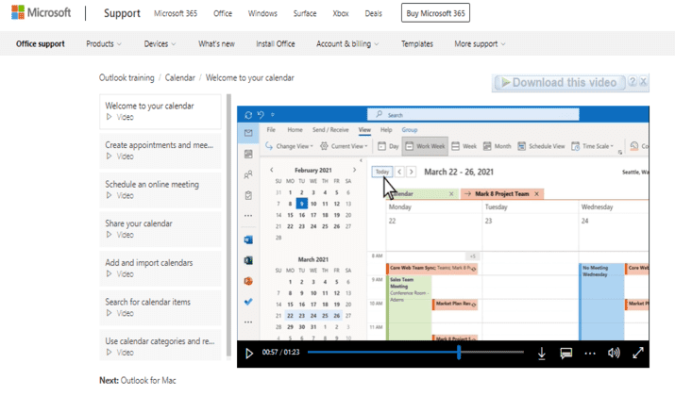This screenshot has height=396, width=675.
Task: Expand Account & billing dropdown
Action: [347, 44]
